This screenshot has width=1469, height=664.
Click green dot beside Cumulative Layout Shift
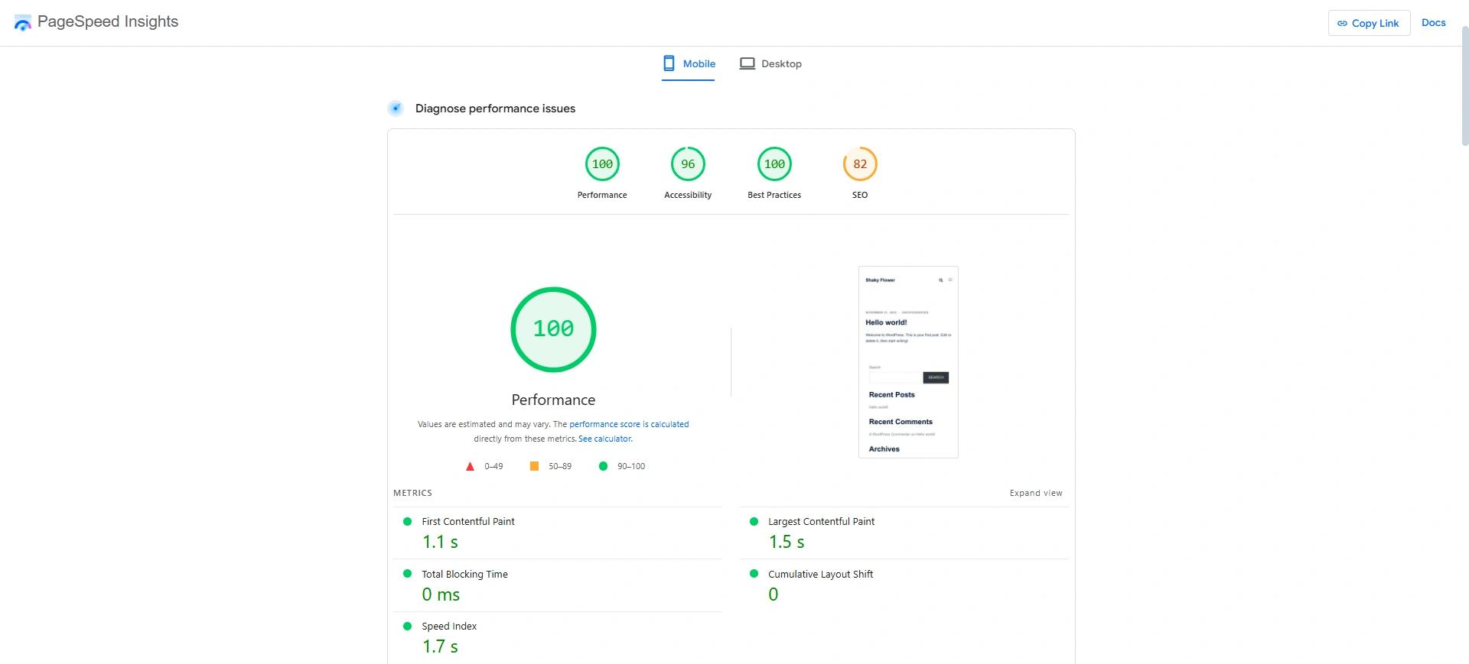click(x=754, y=574)
